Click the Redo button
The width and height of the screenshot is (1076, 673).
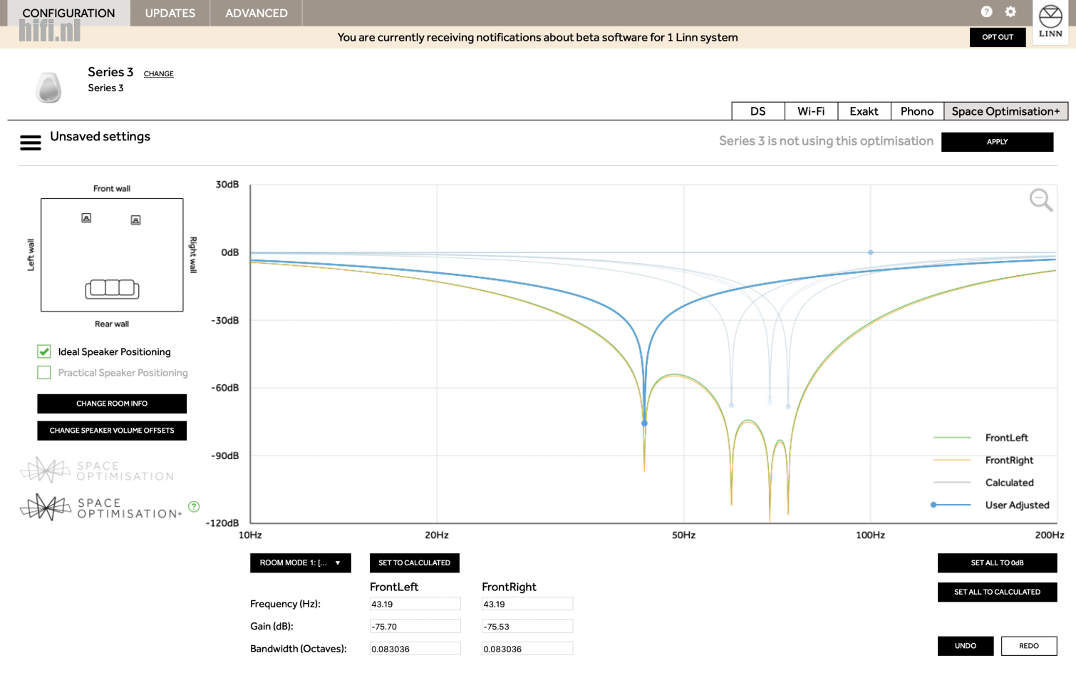coord(1029,646)
